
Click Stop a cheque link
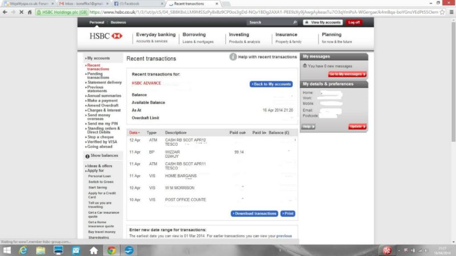click(x=100, y=137)
